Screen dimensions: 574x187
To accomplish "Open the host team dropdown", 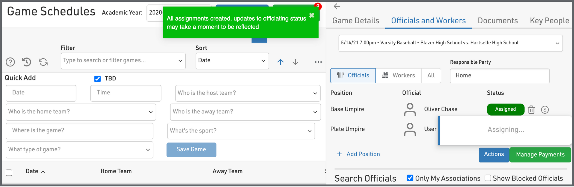I will (248, 93).
